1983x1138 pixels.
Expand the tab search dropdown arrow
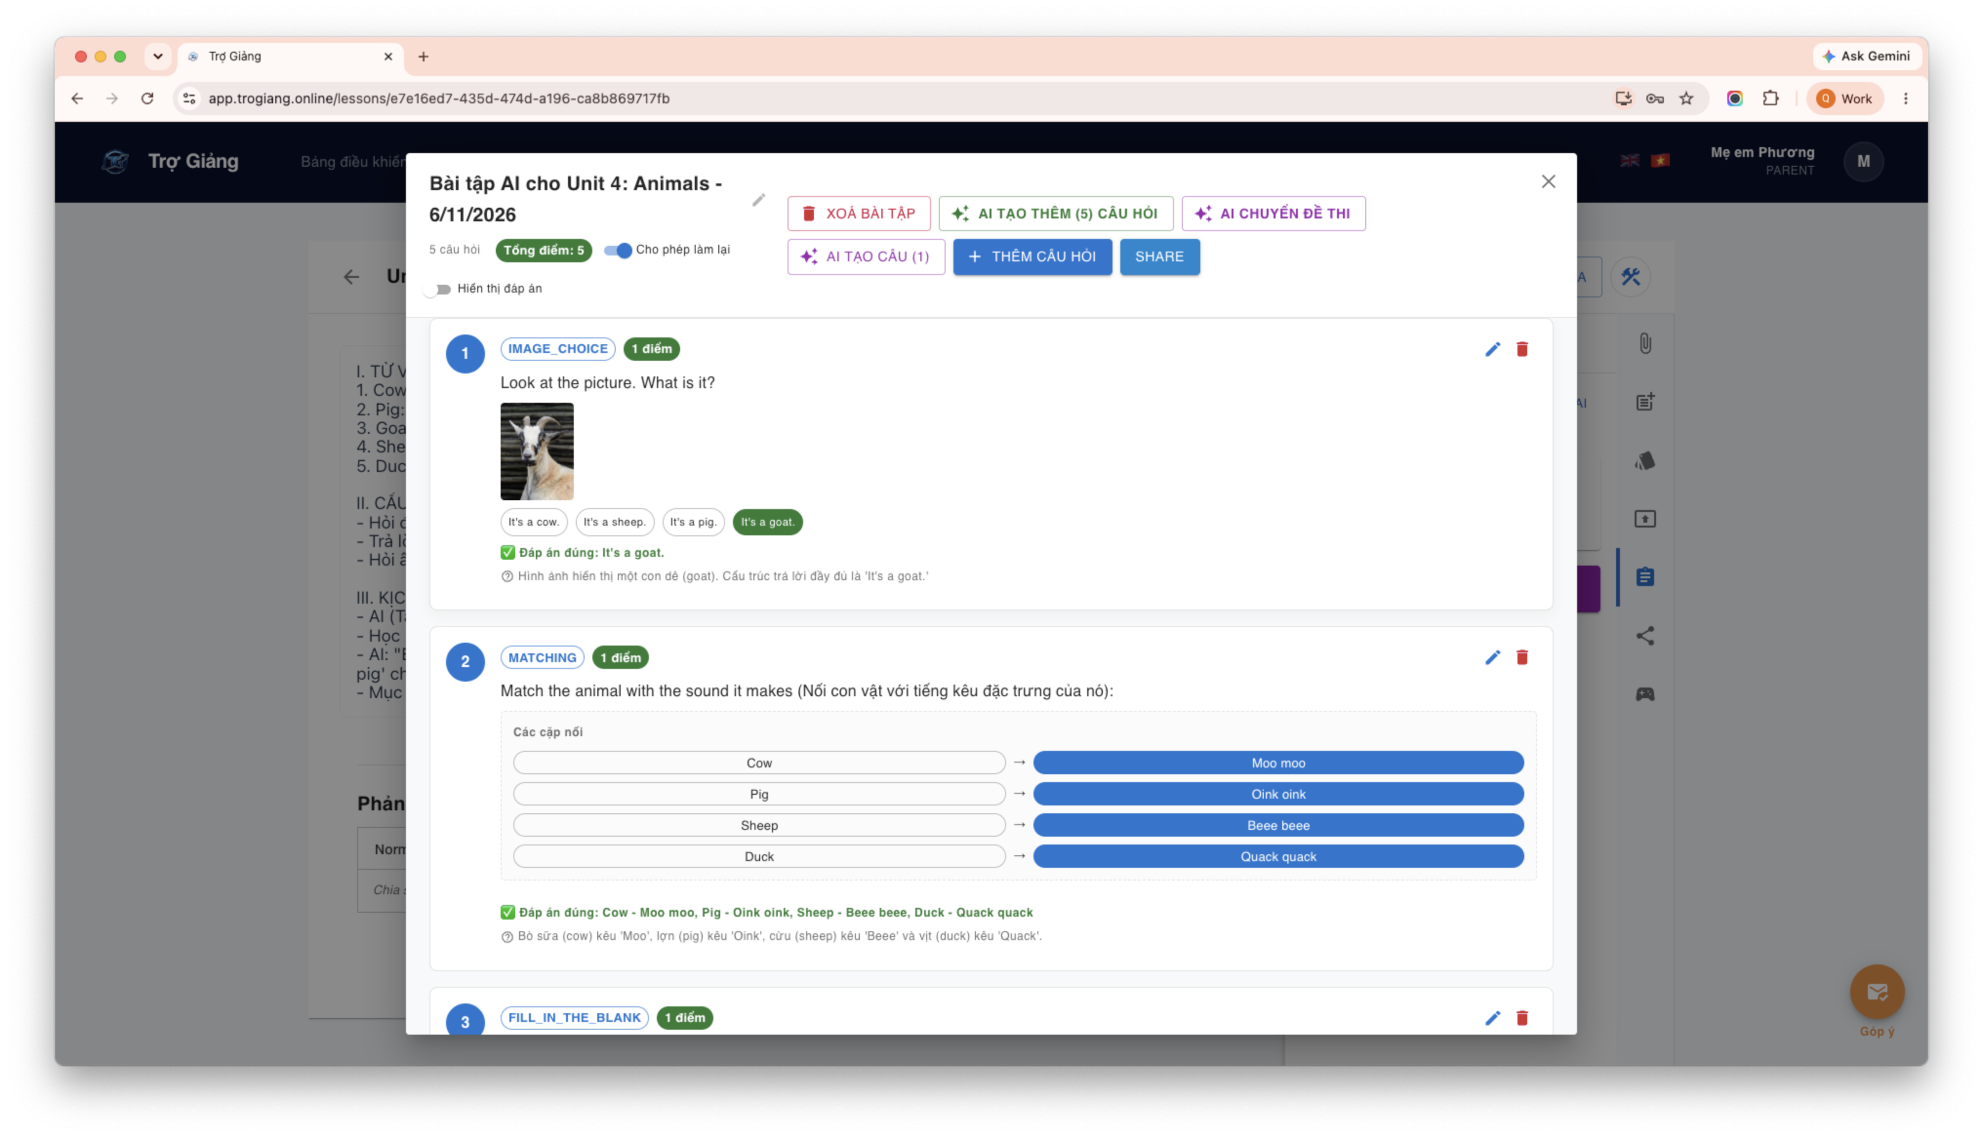tap(158, 56)
